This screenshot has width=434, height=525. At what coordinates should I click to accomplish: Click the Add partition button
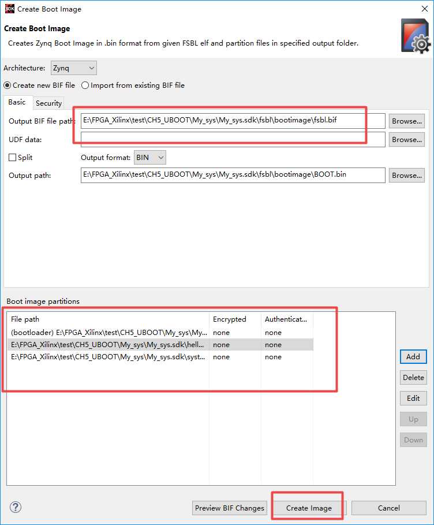(413, 356)
